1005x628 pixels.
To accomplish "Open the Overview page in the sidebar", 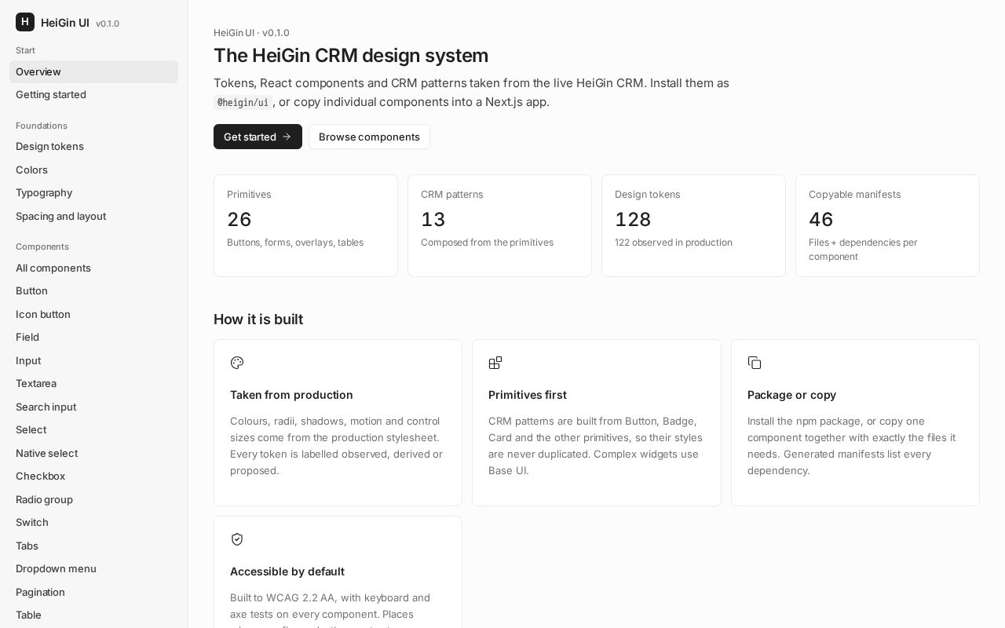I will (93, 71).
